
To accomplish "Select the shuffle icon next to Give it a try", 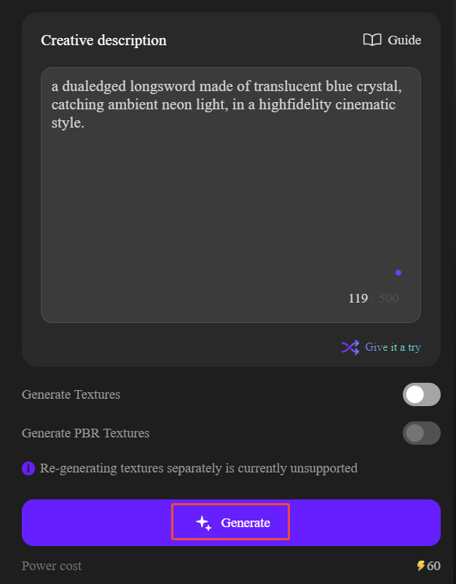I will 350,347.
